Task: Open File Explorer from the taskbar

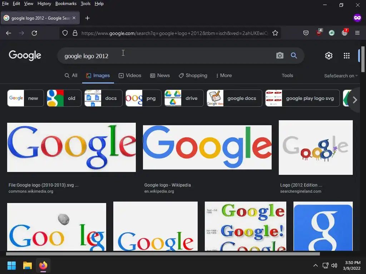Action: 27,265
